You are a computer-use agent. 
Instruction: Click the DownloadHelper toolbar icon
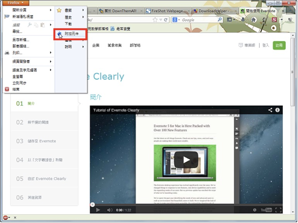(x=290, y=20)
